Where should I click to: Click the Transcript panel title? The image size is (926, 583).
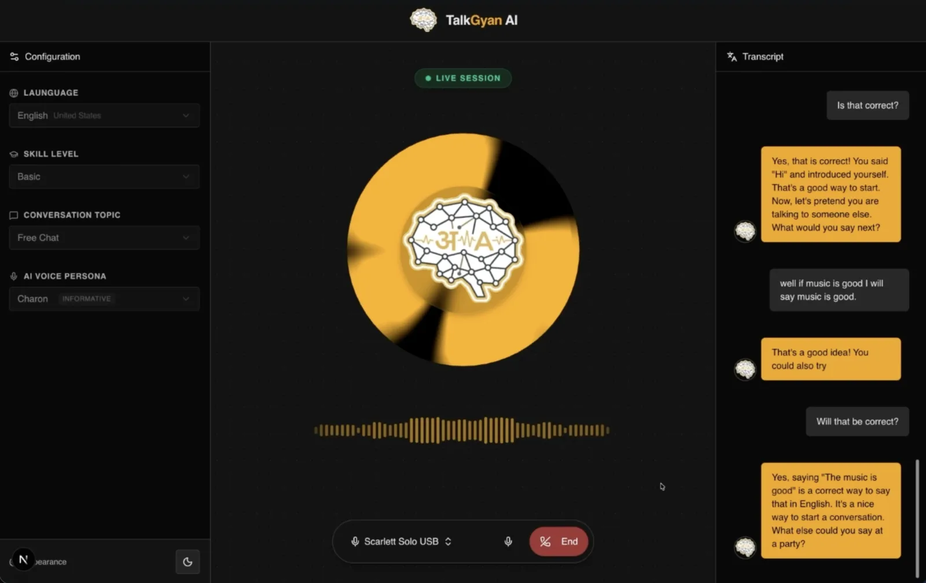coord(763,57)
